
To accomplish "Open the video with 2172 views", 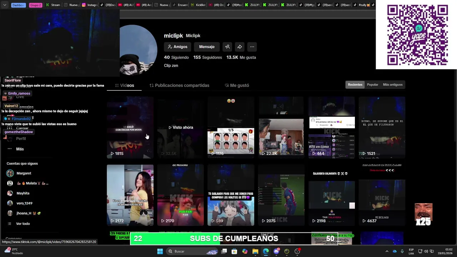I will (x=130, y=195).
